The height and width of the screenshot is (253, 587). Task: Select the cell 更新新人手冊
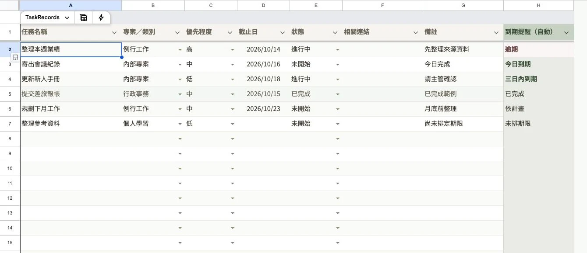point(71,79)
